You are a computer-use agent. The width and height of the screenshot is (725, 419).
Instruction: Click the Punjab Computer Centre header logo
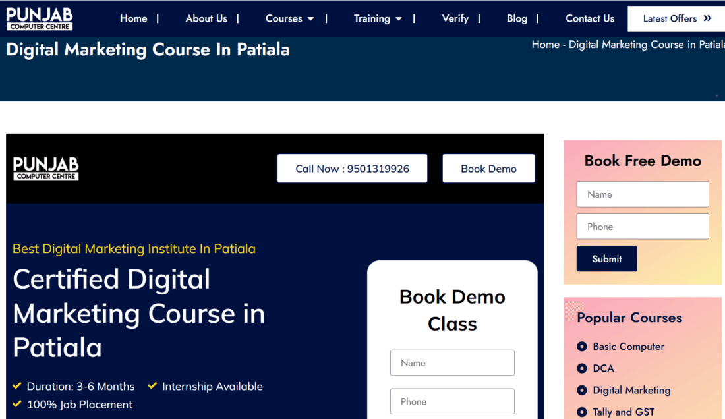(40, 18)
